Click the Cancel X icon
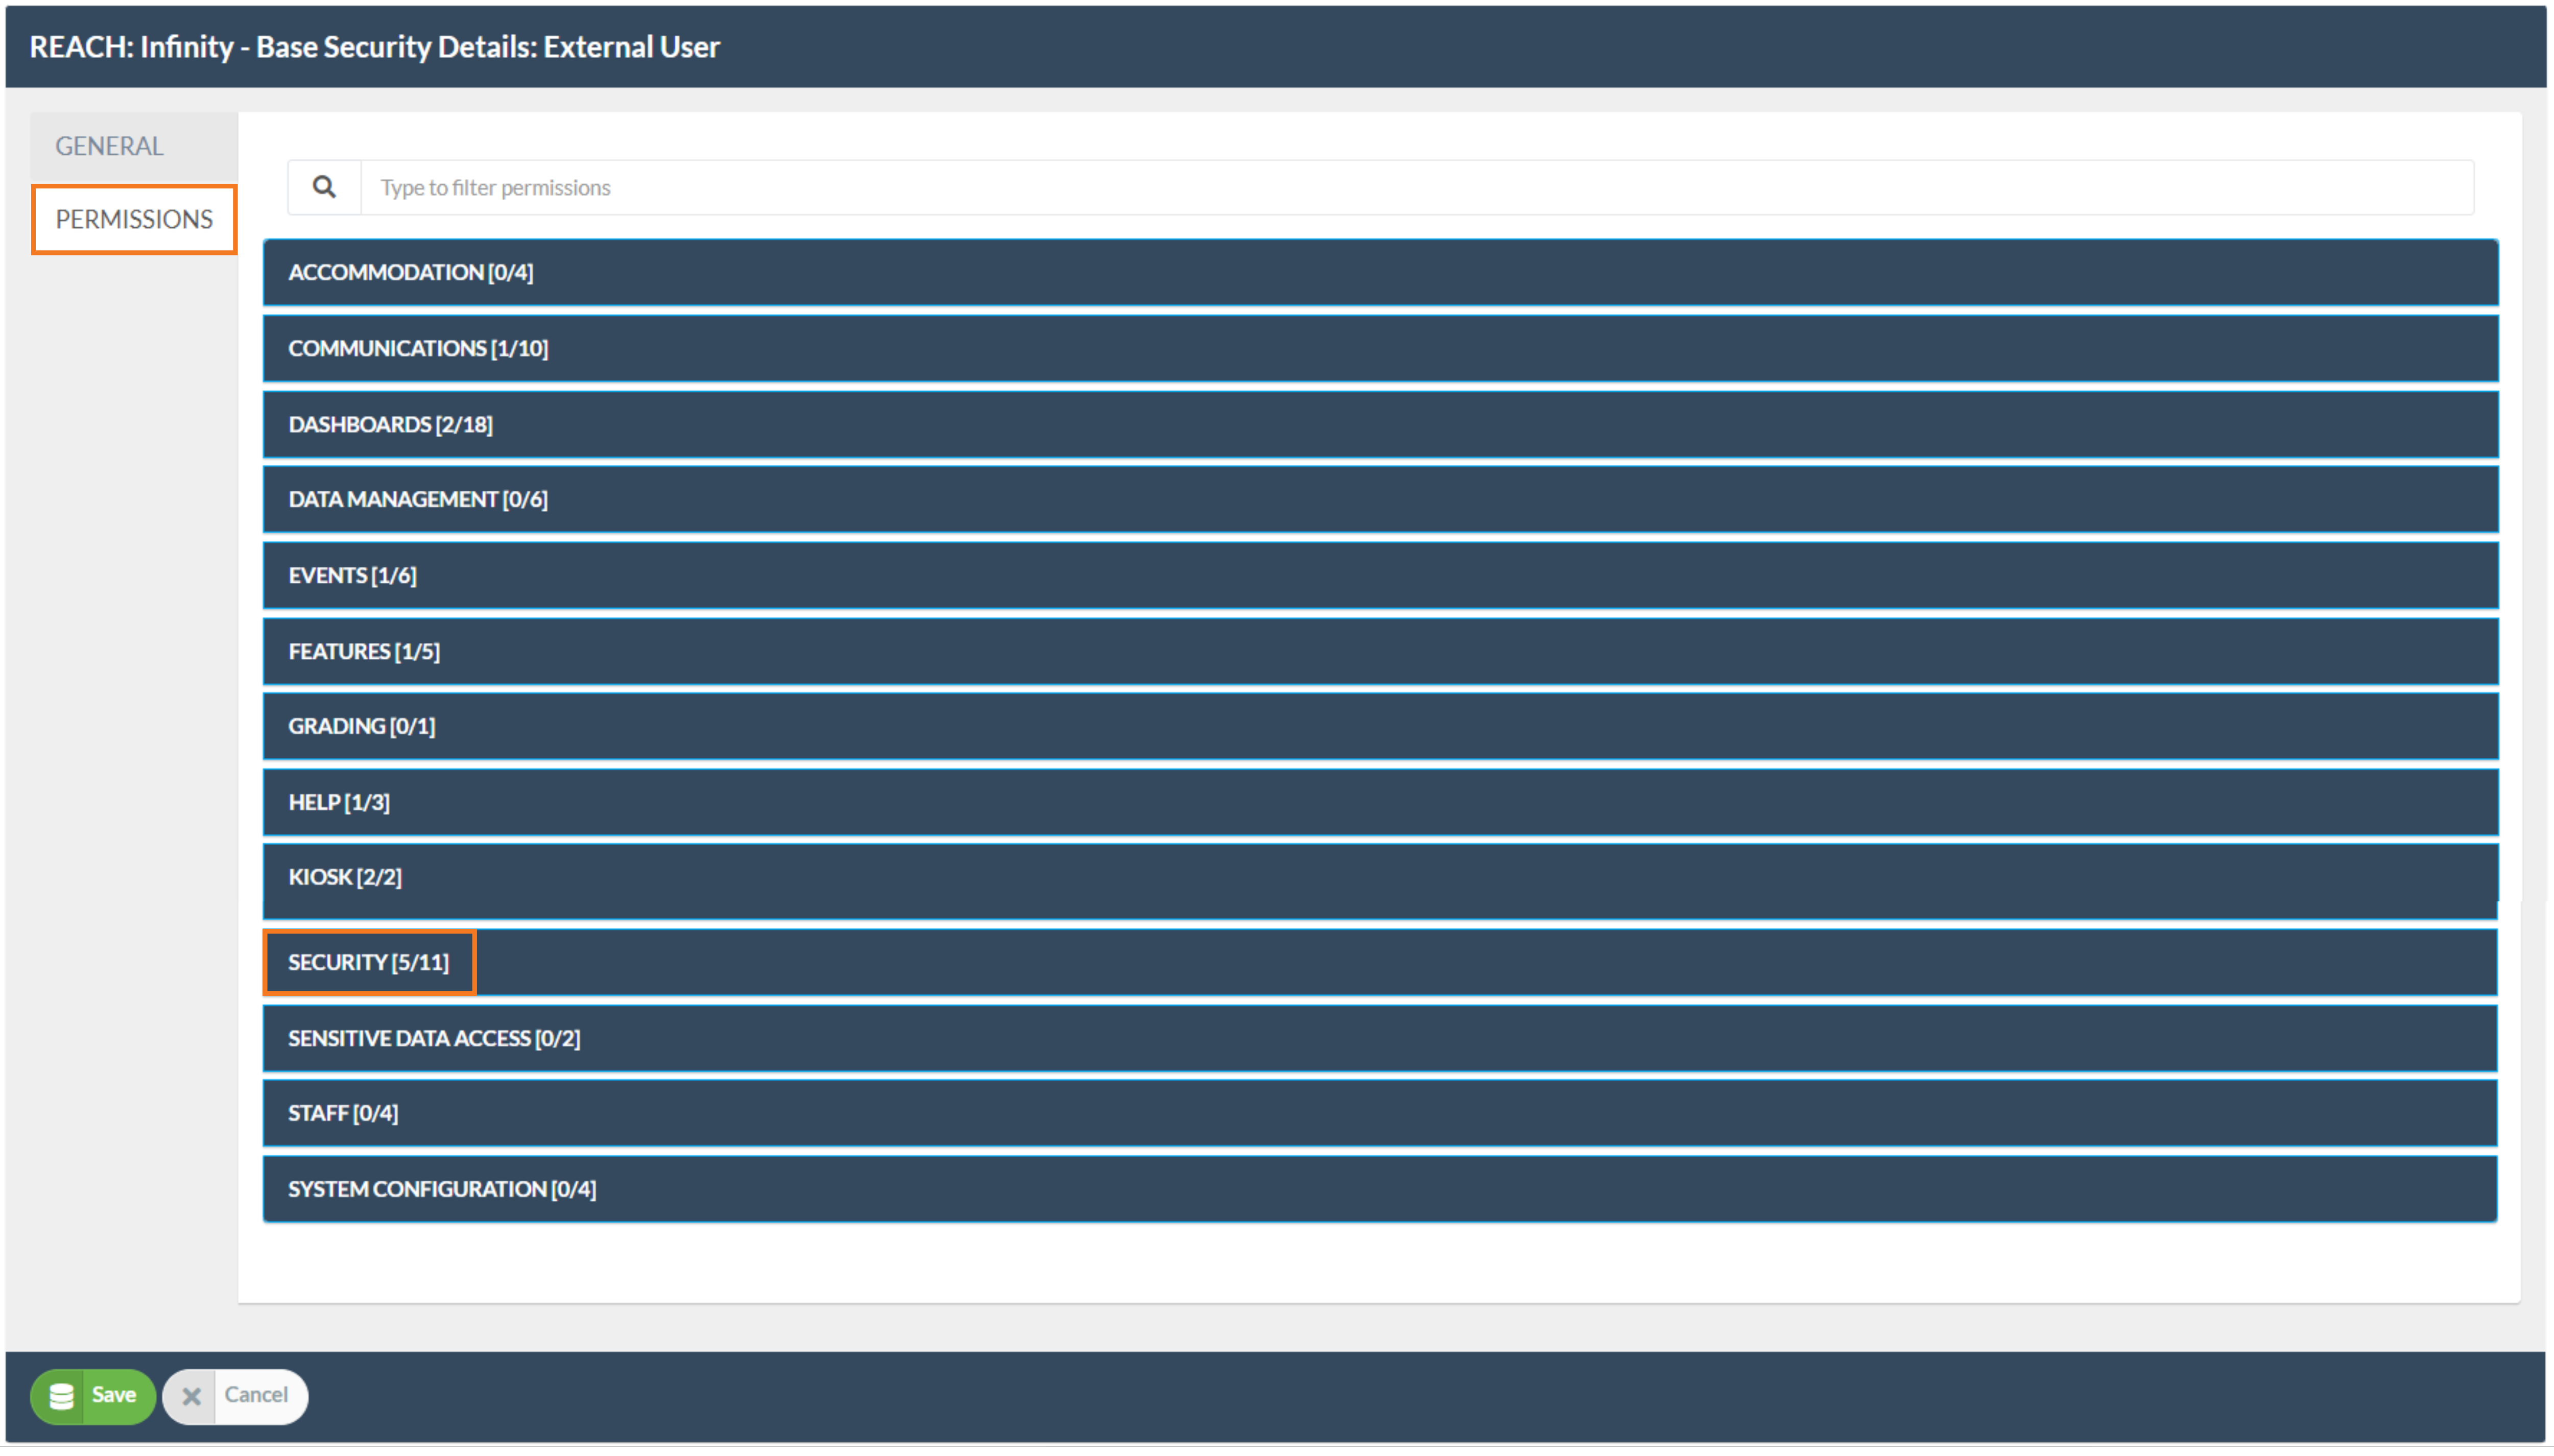The height and width of the screenshot is (1456, 2554). click(x=191, y=1396)
